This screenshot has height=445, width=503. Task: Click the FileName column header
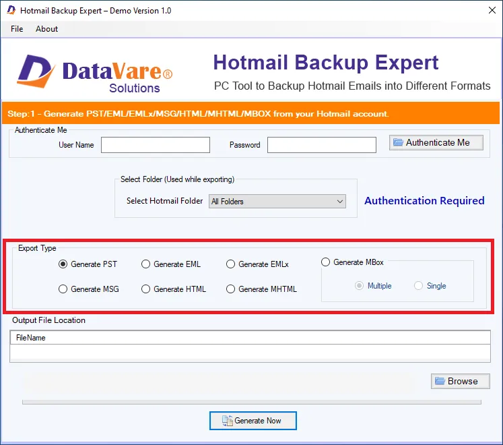pyautogui.click(x=250, y=338)
